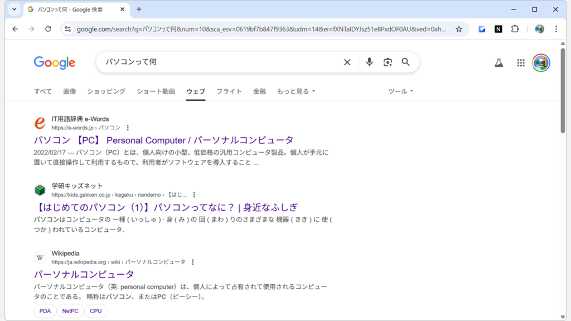Click the browser forward arrow
This screenshot has width=571, height=321.
[x=32, y=29]
